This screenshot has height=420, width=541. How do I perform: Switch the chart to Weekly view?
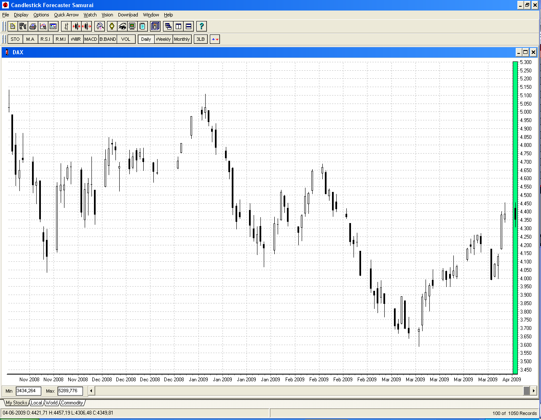(x=163, y=39)
